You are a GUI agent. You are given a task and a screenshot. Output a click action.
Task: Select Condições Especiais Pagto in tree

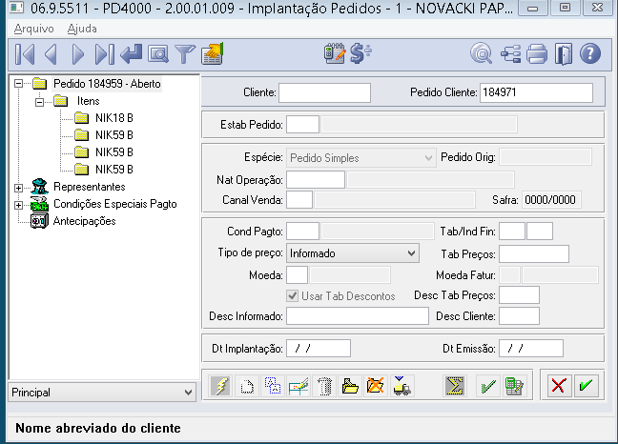(115, 204)
